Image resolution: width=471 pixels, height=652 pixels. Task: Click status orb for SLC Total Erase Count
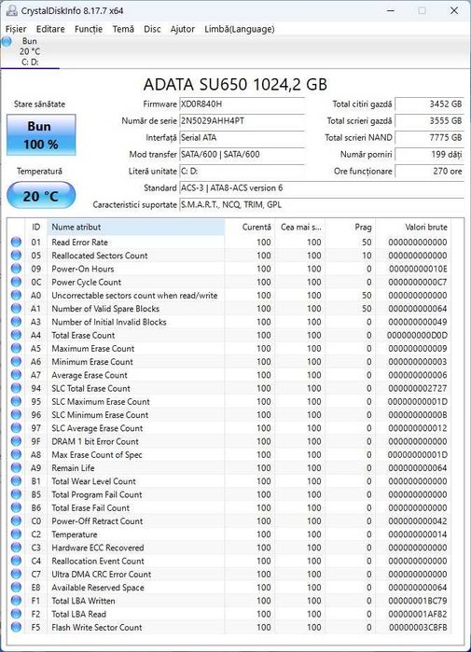click(16, 388)
